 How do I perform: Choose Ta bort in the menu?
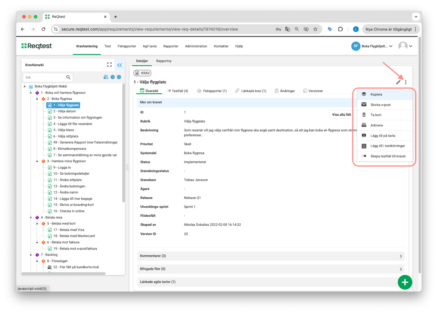384,115
